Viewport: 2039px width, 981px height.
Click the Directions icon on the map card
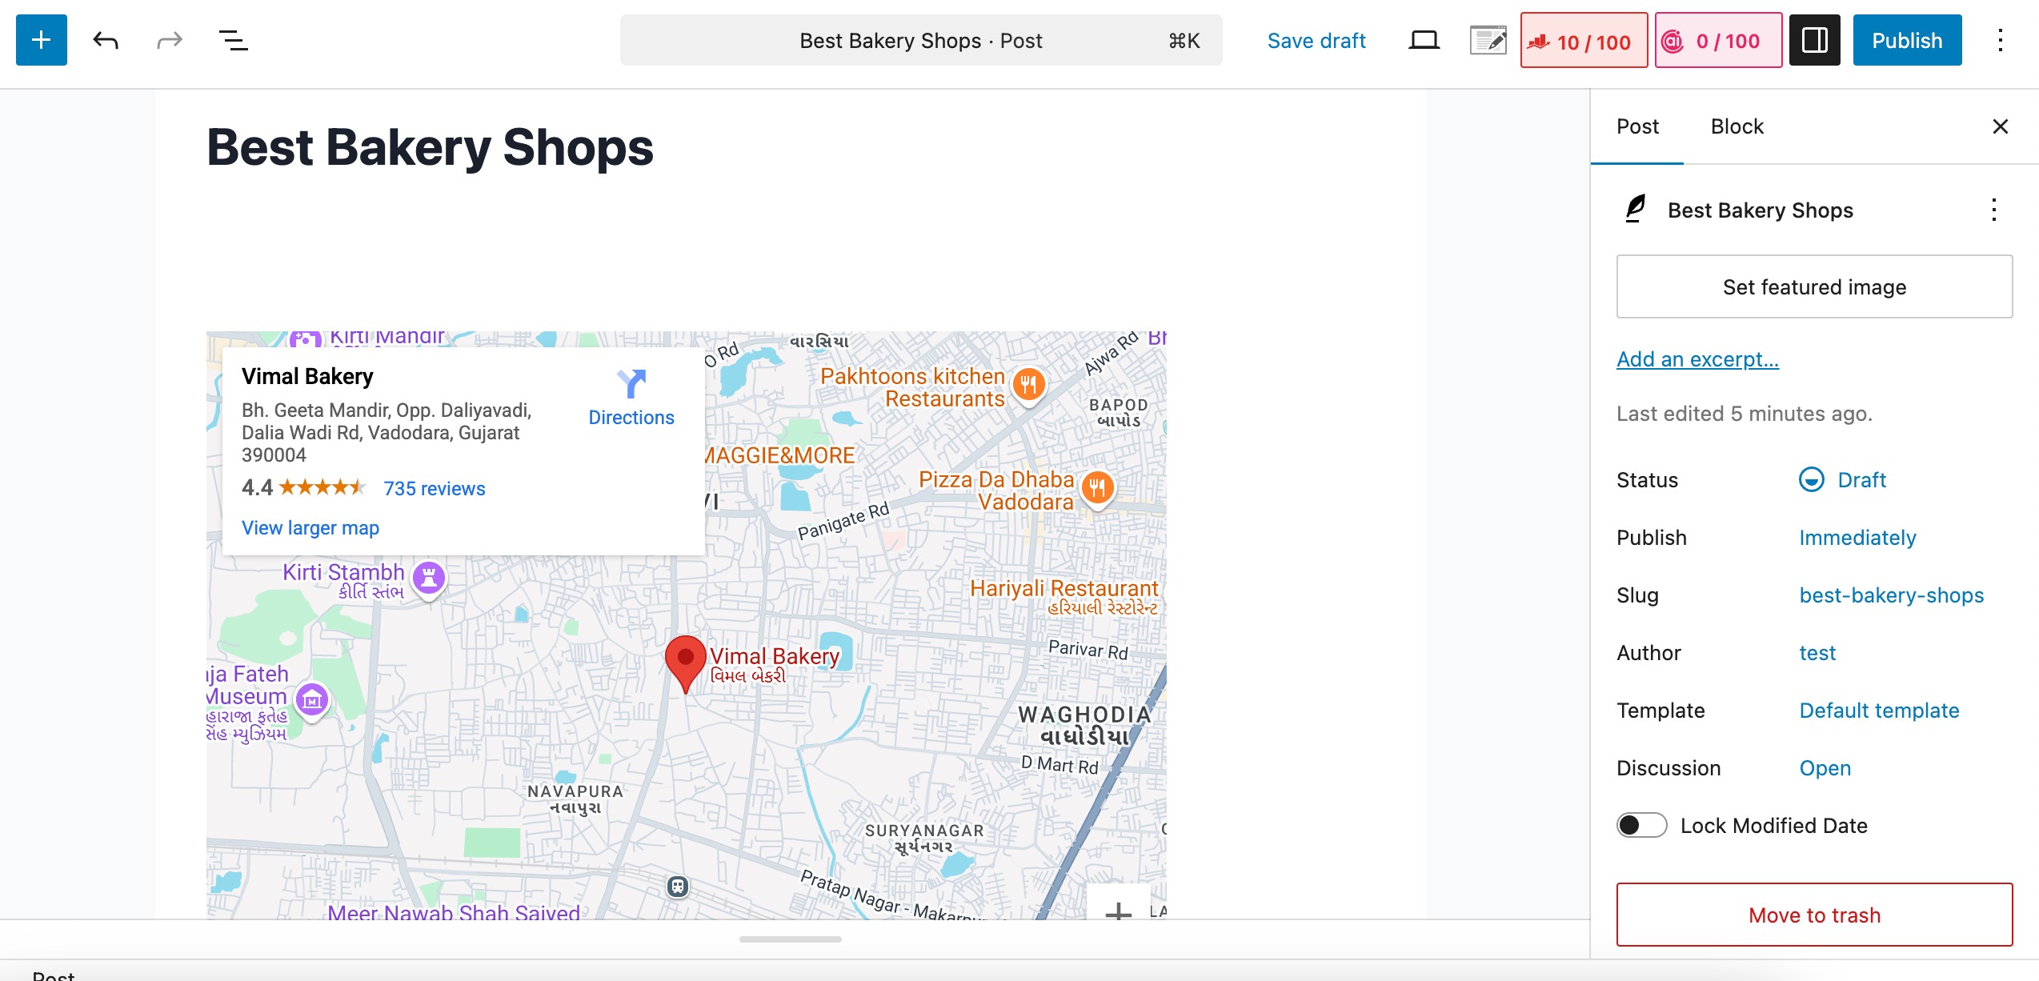(631, 384)
